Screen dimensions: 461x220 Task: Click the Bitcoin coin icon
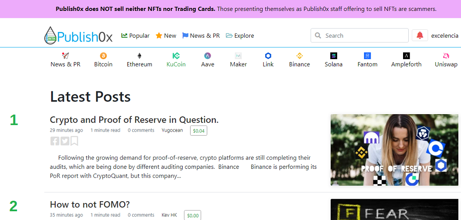pyautogui.click(x=103, y=56)
